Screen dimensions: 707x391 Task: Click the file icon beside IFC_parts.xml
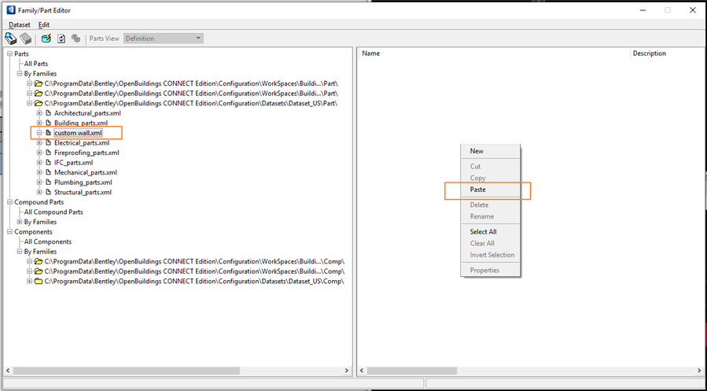pos(48,162)
